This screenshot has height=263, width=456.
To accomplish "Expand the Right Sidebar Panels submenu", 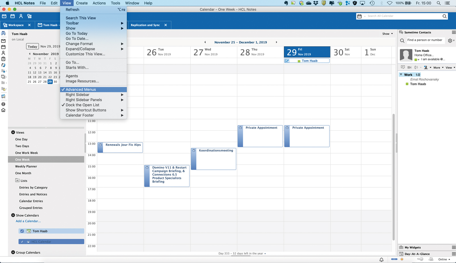I will tap(93, 100).
